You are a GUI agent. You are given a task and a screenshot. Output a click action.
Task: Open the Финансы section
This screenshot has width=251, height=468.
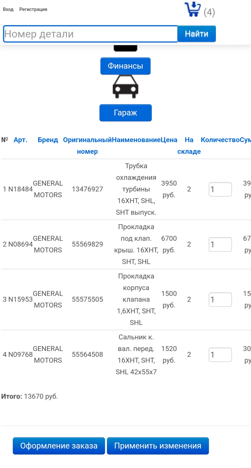[x=125, y=66]
